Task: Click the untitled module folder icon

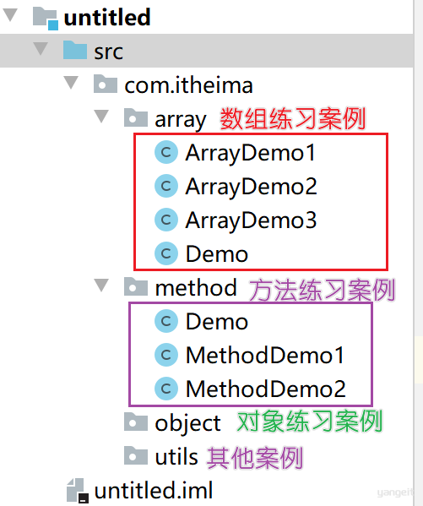Action: click(46, 19)
